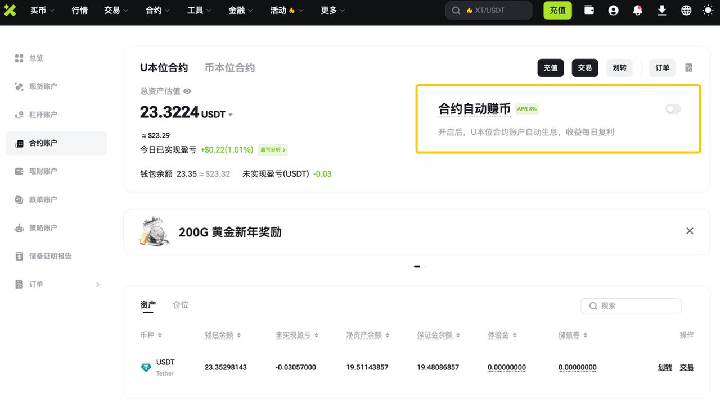The width and height of the screenshot is (720, 402).
Task: Select the 仓位 tab
Action: click(x=181, y=305)
